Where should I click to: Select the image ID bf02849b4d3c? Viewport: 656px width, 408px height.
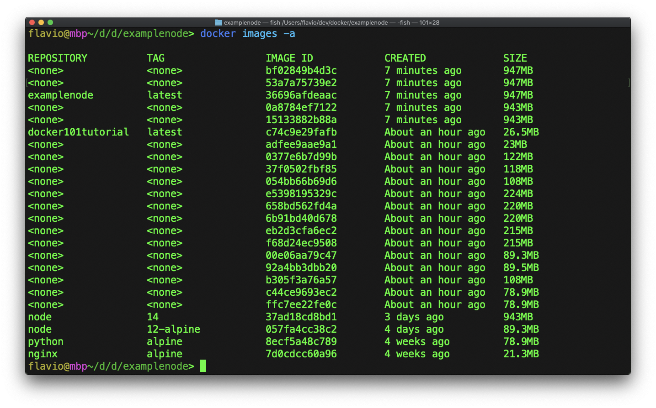(301, 70)
